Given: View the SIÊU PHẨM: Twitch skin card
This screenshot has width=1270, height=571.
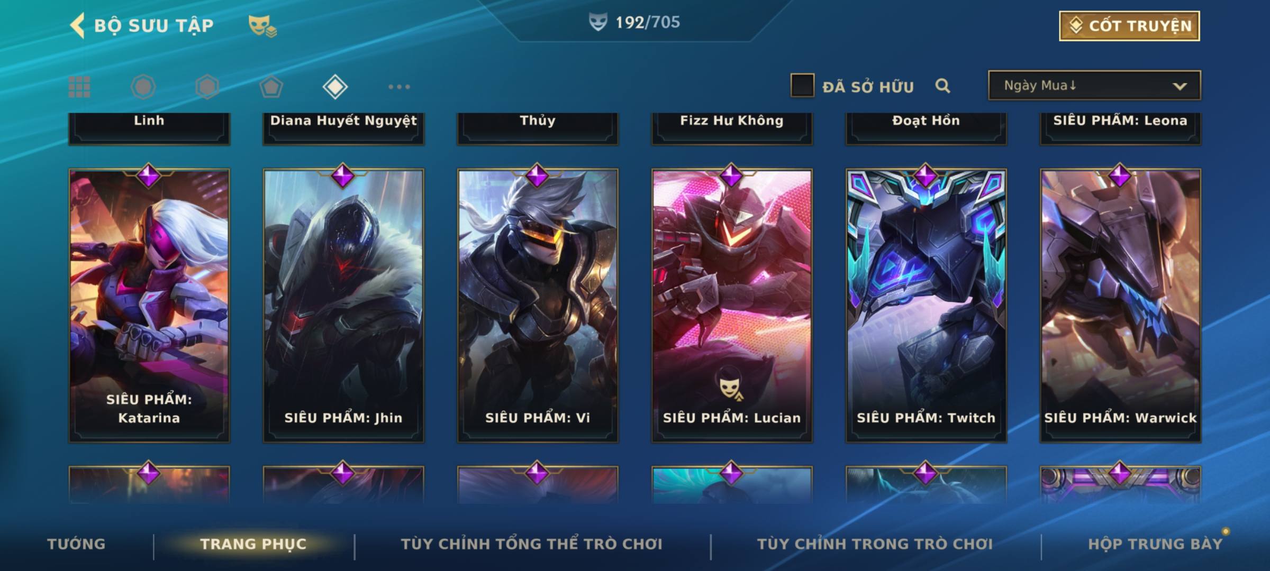Looking at the screenshot, I should tap(926, 306).
